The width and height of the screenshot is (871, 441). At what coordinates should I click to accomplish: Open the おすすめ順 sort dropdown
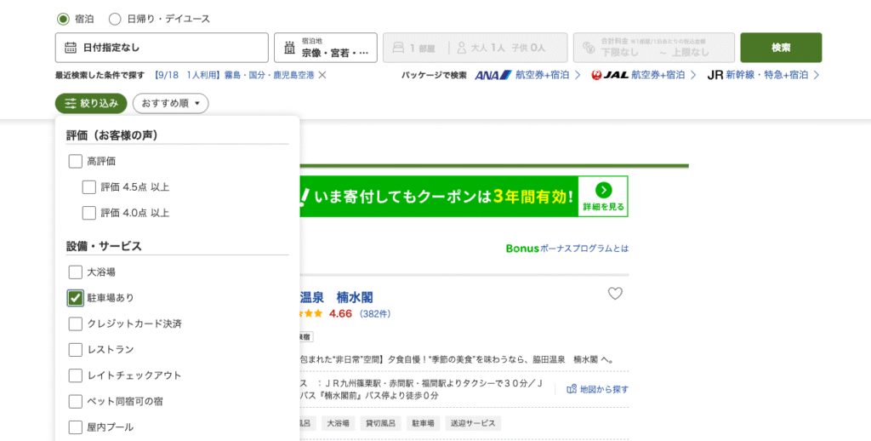pos(170,103)
